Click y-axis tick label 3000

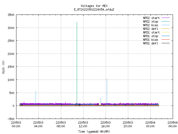(x=11, y=28)
